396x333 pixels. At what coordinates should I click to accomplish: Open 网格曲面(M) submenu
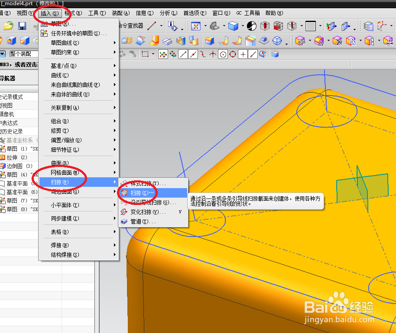(x=78, y=173)
